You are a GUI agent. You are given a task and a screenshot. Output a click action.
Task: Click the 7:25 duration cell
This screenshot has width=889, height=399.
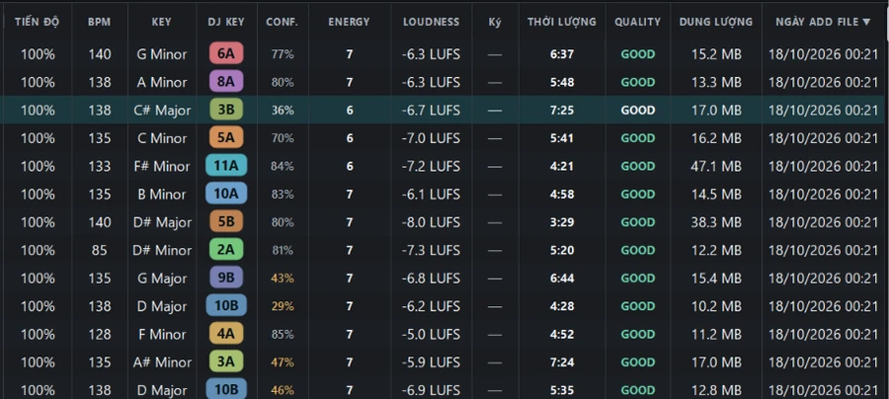562,111
